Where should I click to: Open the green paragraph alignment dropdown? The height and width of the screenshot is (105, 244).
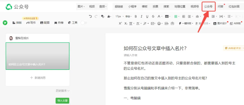[x=176, y=16]
